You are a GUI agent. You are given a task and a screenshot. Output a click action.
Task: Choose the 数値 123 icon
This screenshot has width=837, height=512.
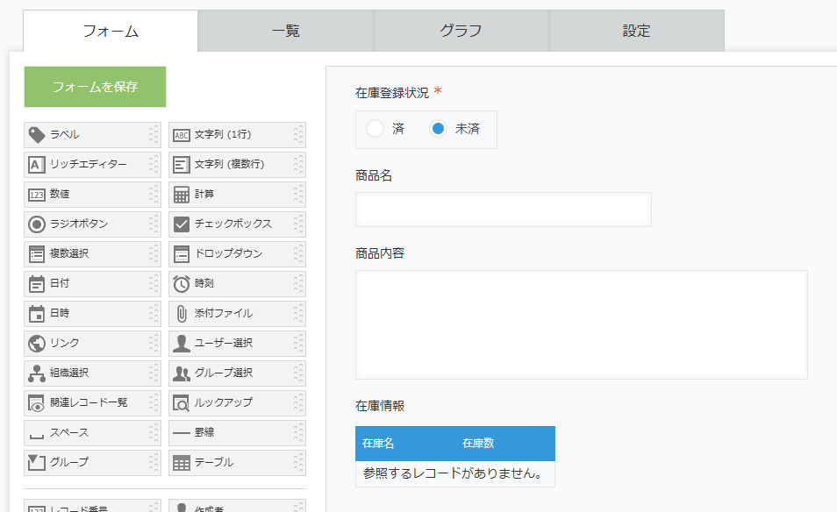tap(37, 195)
